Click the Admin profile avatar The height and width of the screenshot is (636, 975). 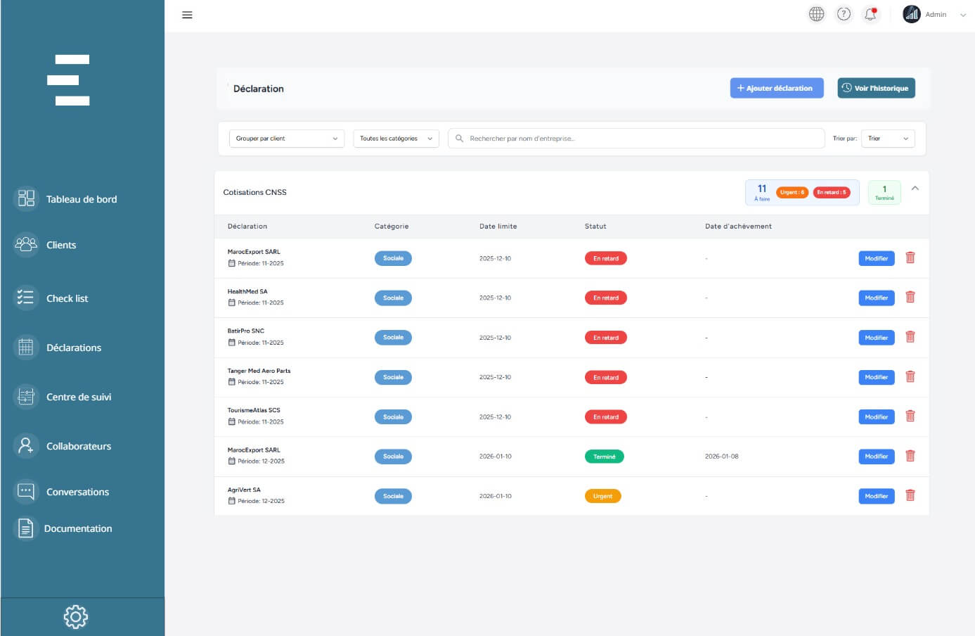[x=912, y=14]
